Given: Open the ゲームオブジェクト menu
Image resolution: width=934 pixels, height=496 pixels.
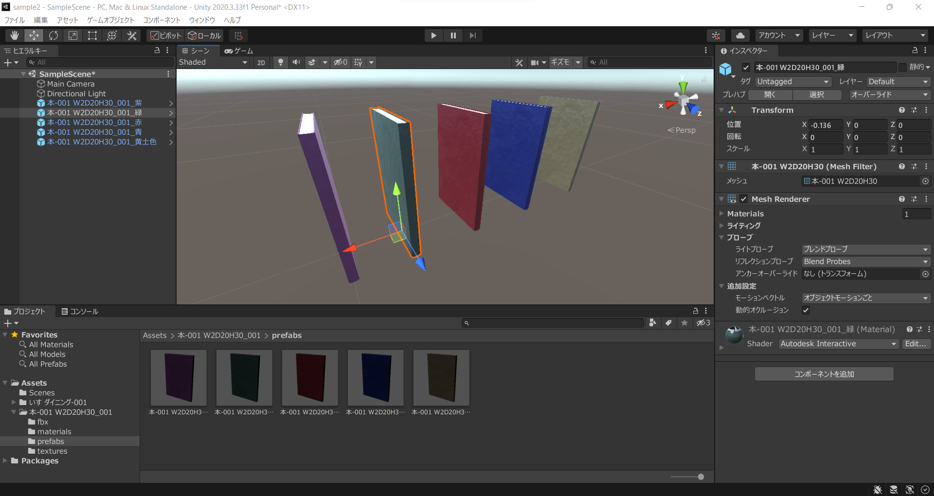Looking at the screenshot, I should coord(110,20).
